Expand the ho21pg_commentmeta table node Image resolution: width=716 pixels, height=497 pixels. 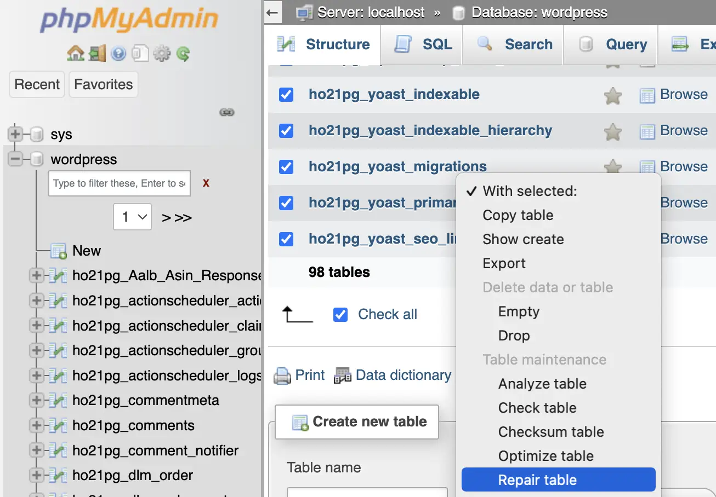coord(36,401)
